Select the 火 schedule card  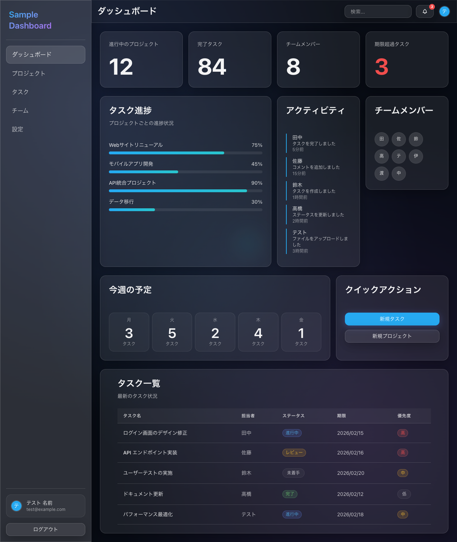tap(172, 332)
